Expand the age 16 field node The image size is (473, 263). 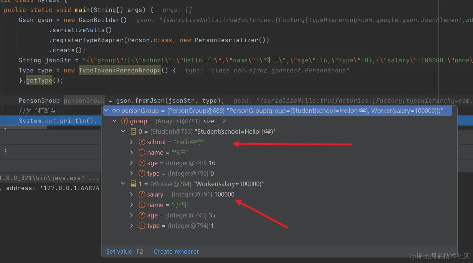coord(131,163)
